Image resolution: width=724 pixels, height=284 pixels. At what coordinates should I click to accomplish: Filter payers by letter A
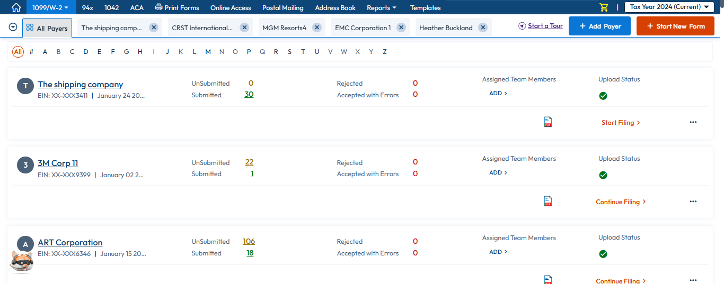coord(45,51)
